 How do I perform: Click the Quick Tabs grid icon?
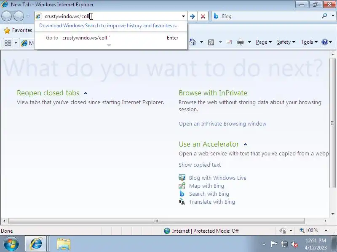[8, 43]
